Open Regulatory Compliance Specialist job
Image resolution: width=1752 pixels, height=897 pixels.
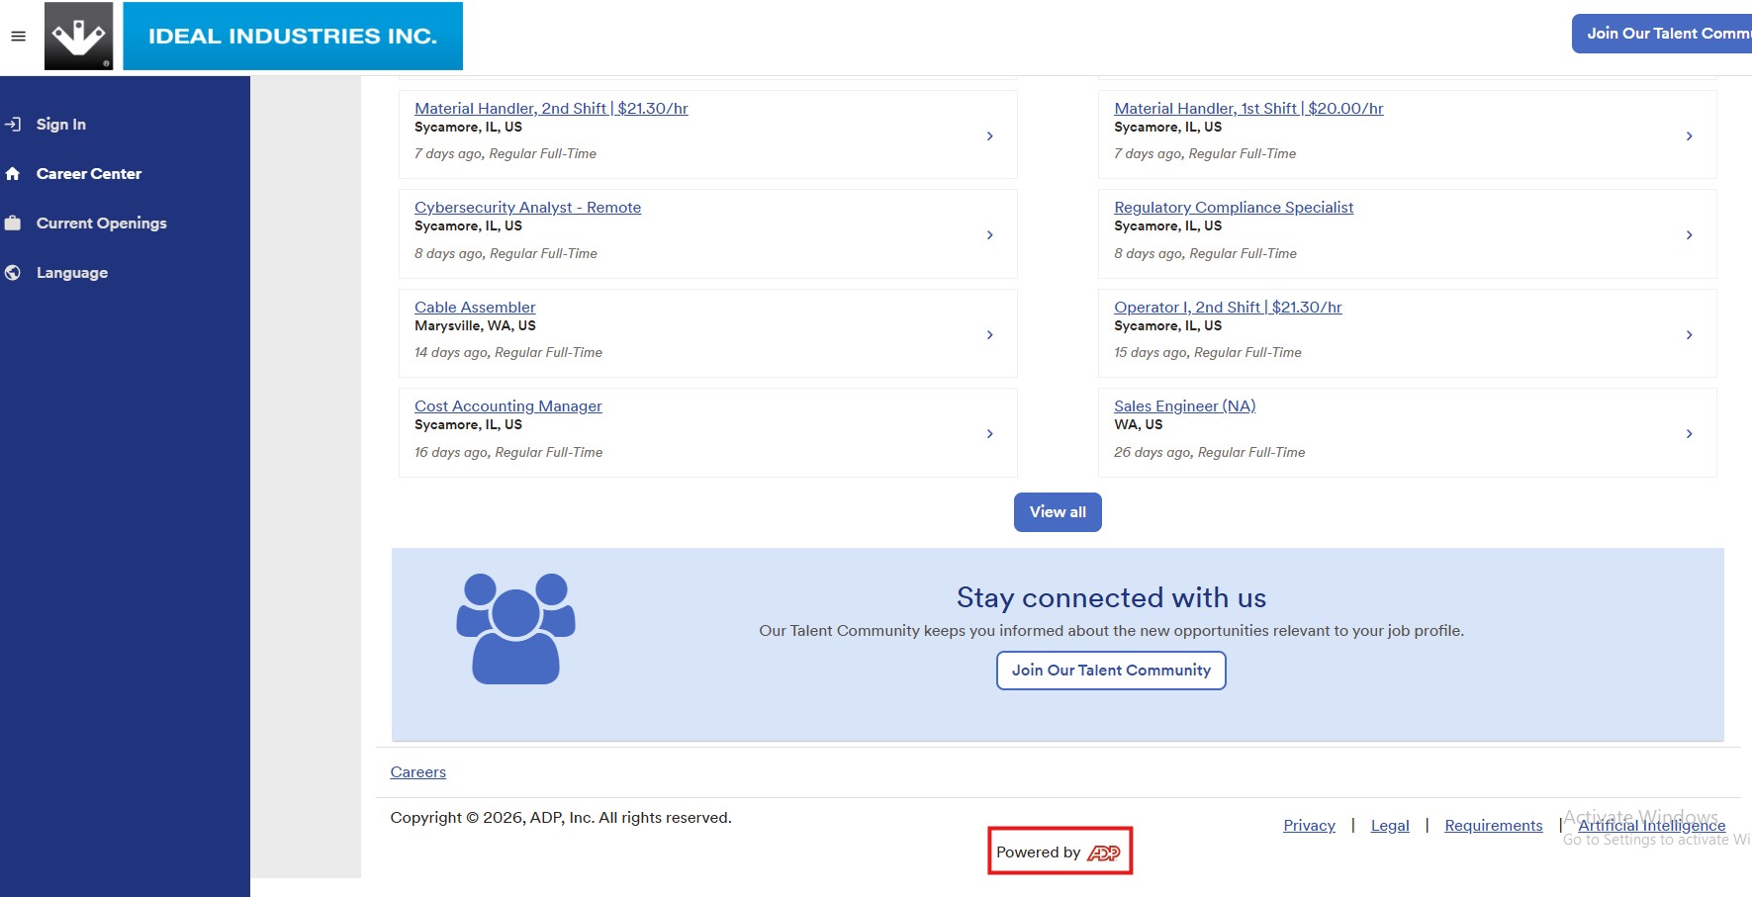click(1234, 207)
